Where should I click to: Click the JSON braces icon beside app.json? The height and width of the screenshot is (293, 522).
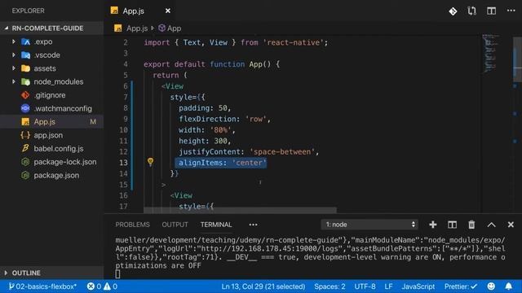[x=25, y=135]
